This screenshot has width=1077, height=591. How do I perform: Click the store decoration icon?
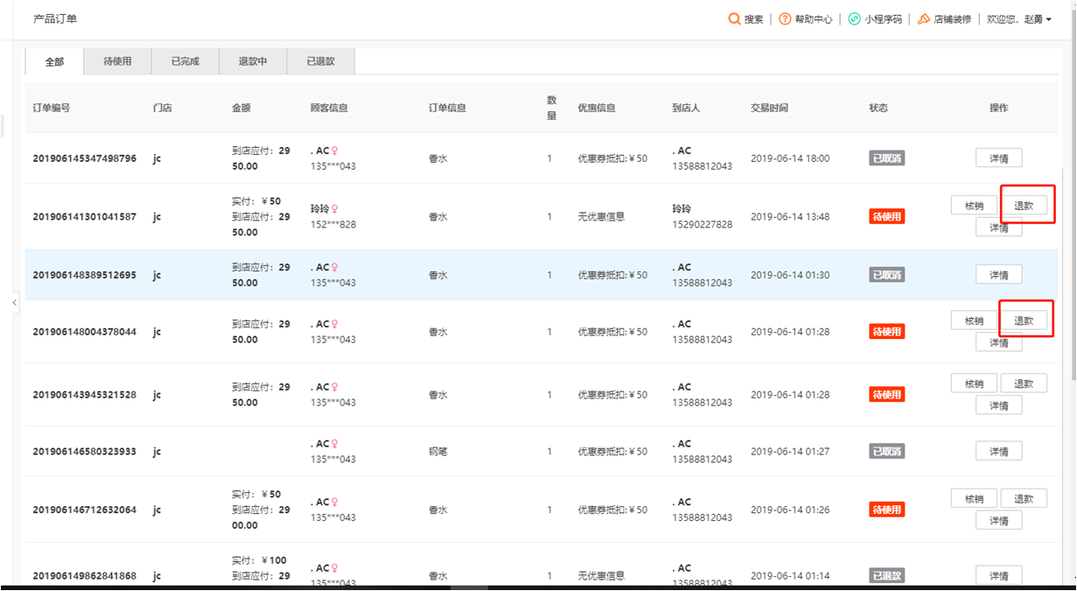(924, 19)
